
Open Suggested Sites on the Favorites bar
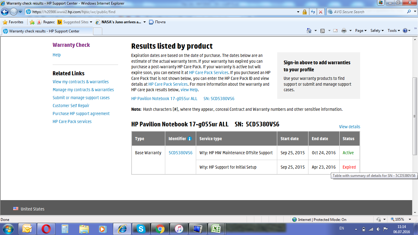(x=75, y=22)
